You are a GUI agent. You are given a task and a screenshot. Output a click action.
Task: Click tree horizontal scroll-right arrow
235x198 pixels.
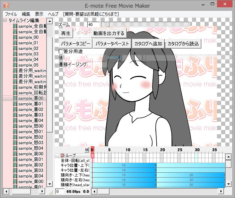click(42, 191)
